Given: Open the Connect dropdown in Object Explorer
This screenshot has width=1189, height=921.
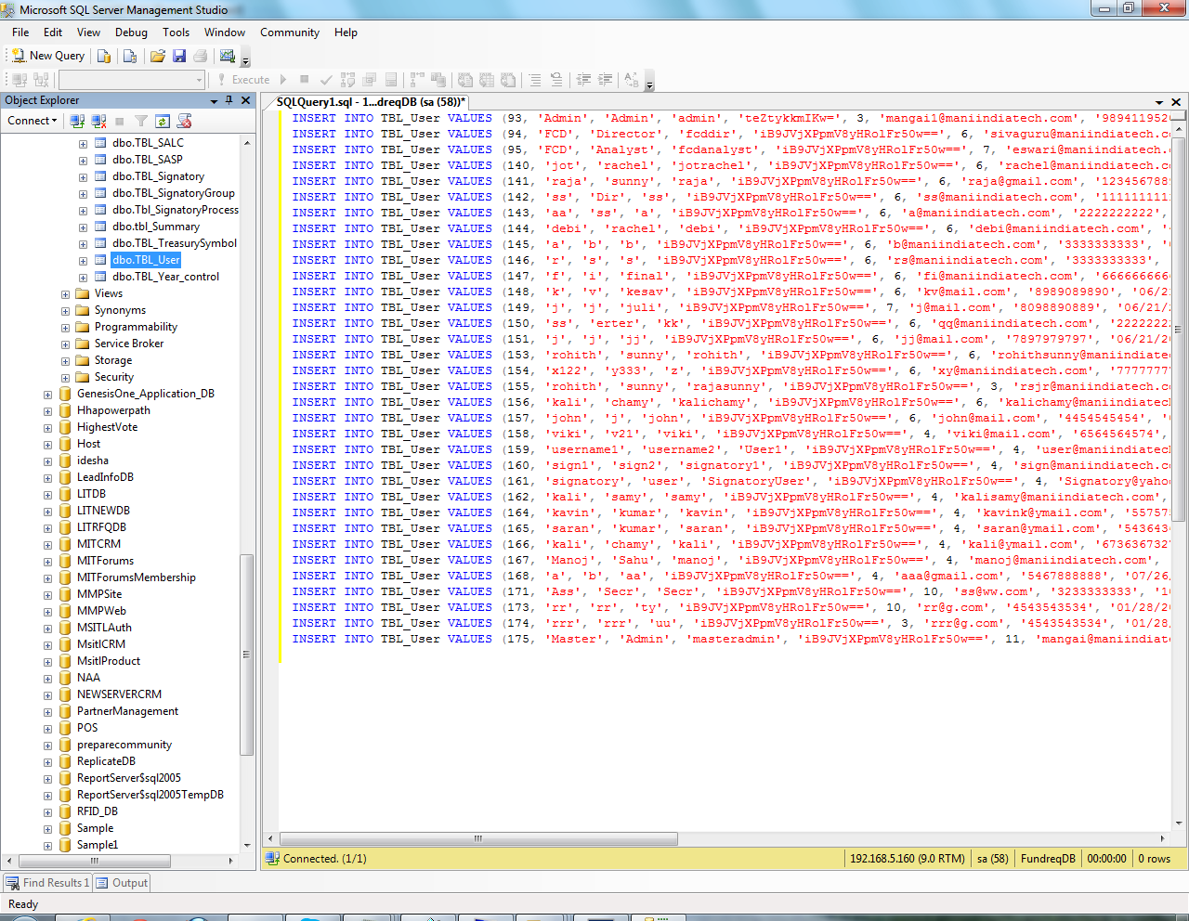Looking at the screenshot, I should coord(33,121).
